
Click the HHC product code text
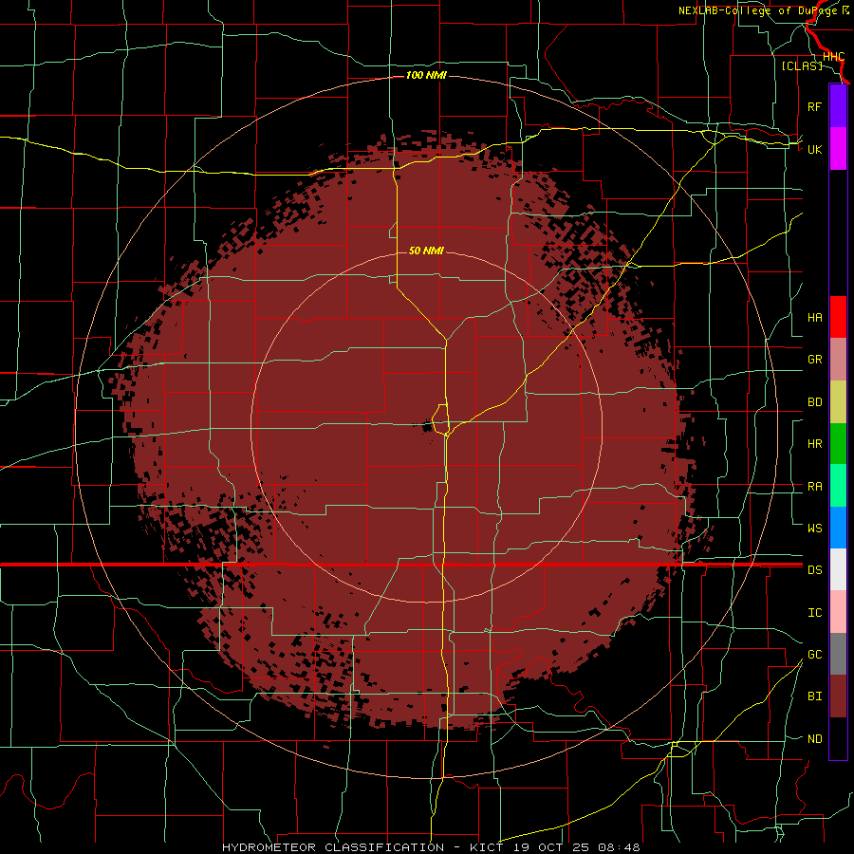(833, 57)
